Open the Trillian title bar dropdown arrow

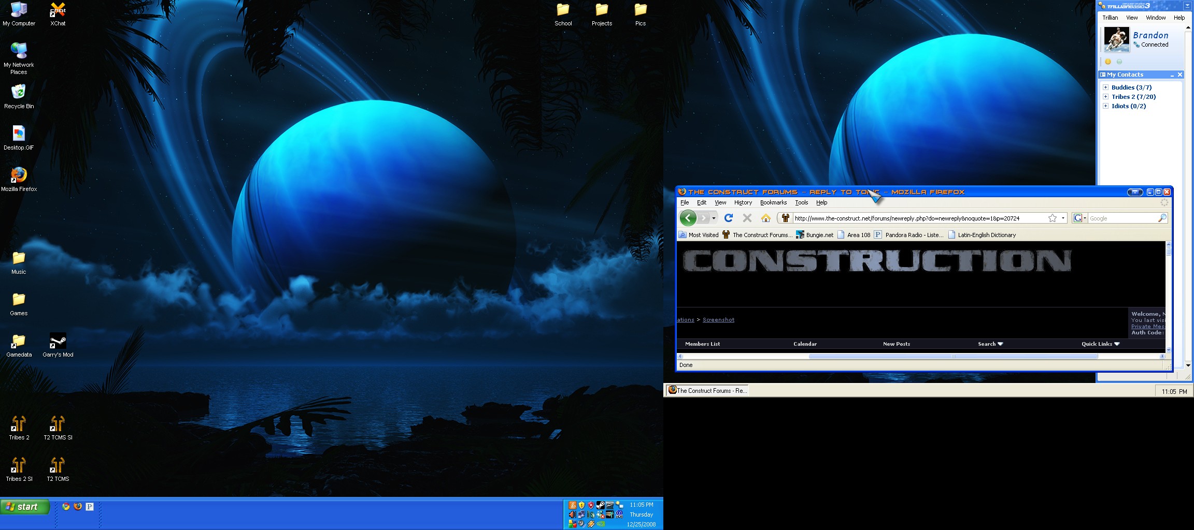[1187, 6]
